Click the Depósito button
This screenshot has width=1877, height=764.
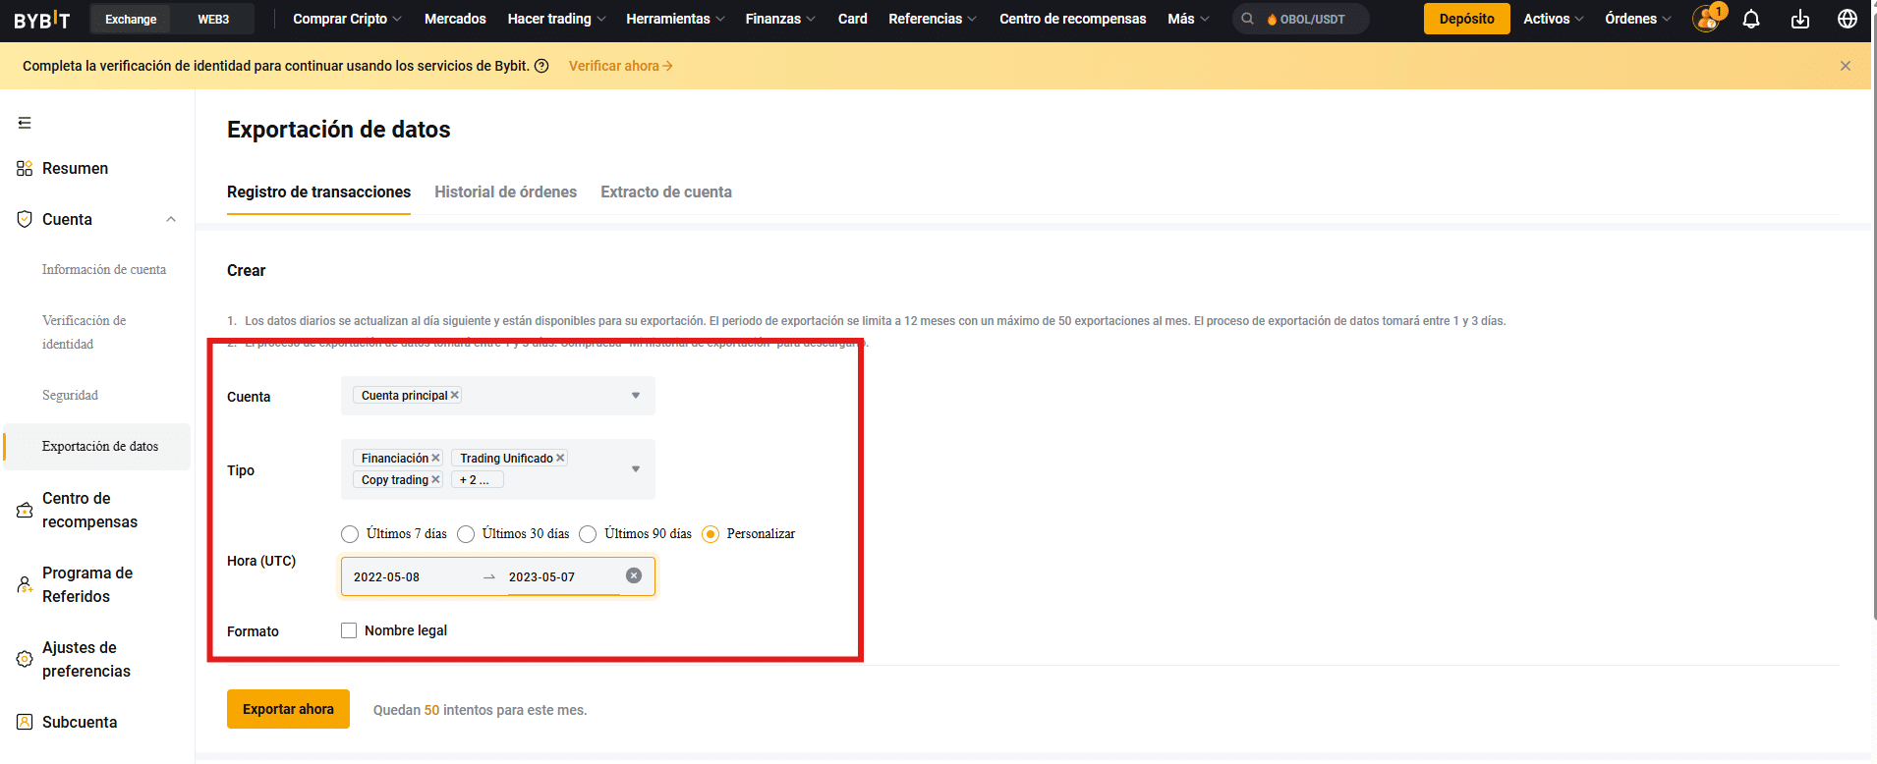click(1466, 19)
